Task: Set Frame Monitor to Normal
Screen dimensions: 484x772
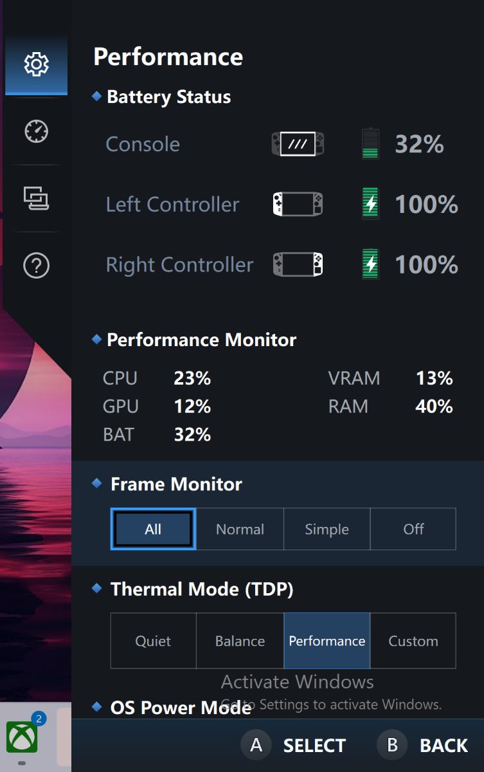Action: [x=240, y=529]
